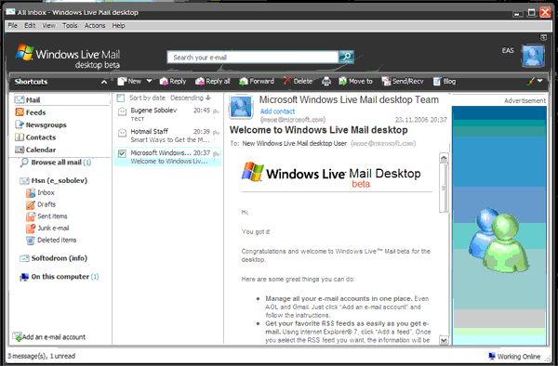
Task: Click the Print icon in toolbar
Action: (326, 82)
